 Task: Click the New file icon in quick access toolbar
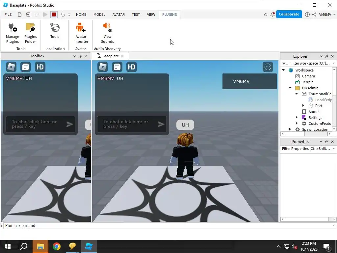click(19, 14)
